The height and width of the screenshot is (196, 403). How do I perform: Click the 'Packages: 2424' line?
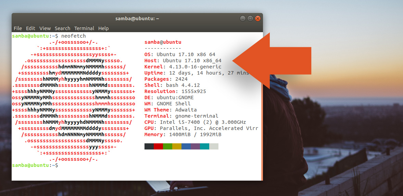point(166,79)
